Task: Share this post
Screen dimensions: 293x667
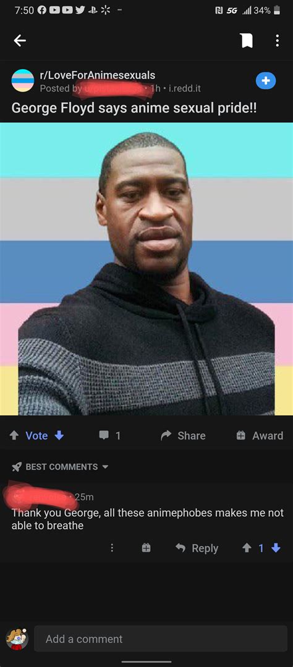Action: 183,436
